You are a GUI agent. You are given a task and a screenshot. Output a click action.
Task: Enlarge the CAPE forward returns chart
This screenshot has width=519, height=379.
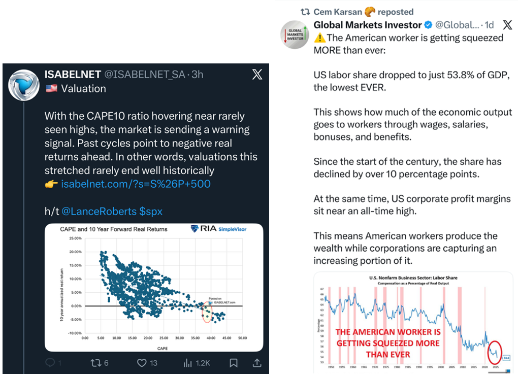[x=154, y=287]
